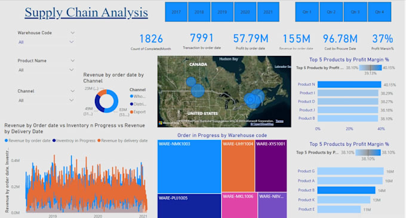This screenshot has width=406, height=218.
Task: Select the 2017 year slicer button
Action: pyautogui.click(x=176, y=12)
